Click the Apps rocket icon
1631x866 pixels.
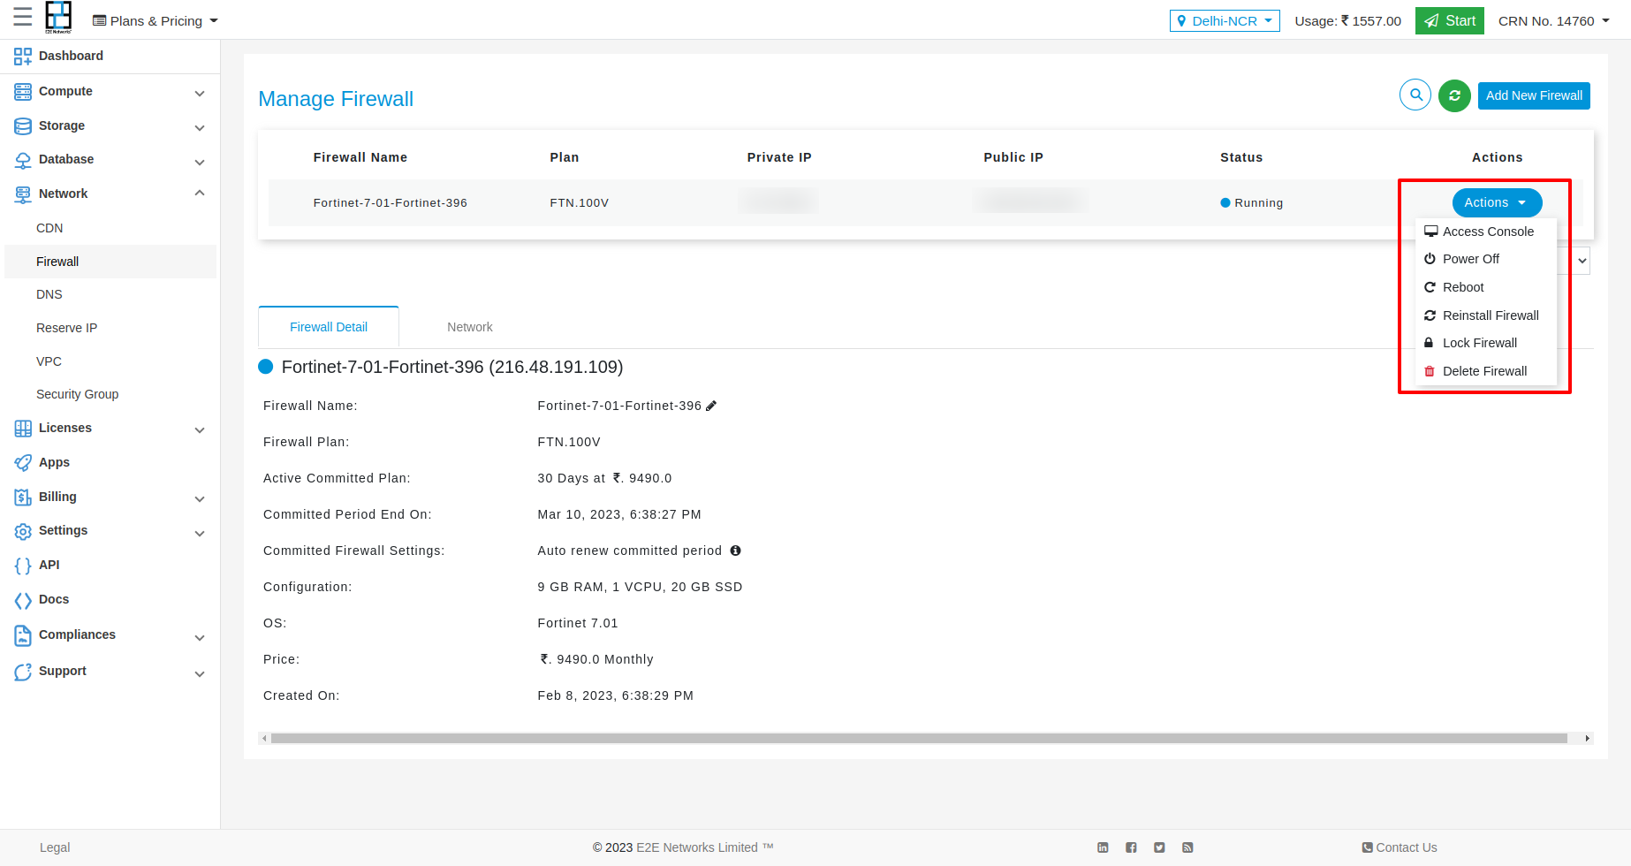click(x=23, y=462)
